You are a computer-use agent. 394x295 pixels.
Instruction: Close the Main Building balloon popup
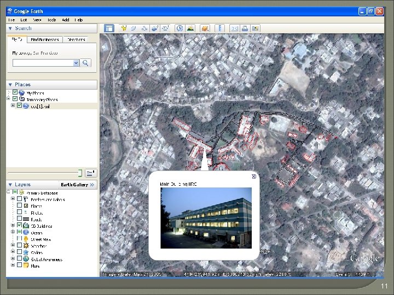[254, 176]
